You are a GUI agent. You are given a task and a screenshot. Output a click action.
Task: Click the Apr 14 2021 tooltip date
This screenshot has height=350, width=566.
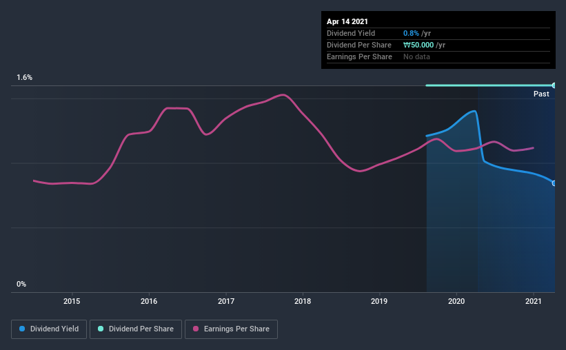(x=347, y=21)
